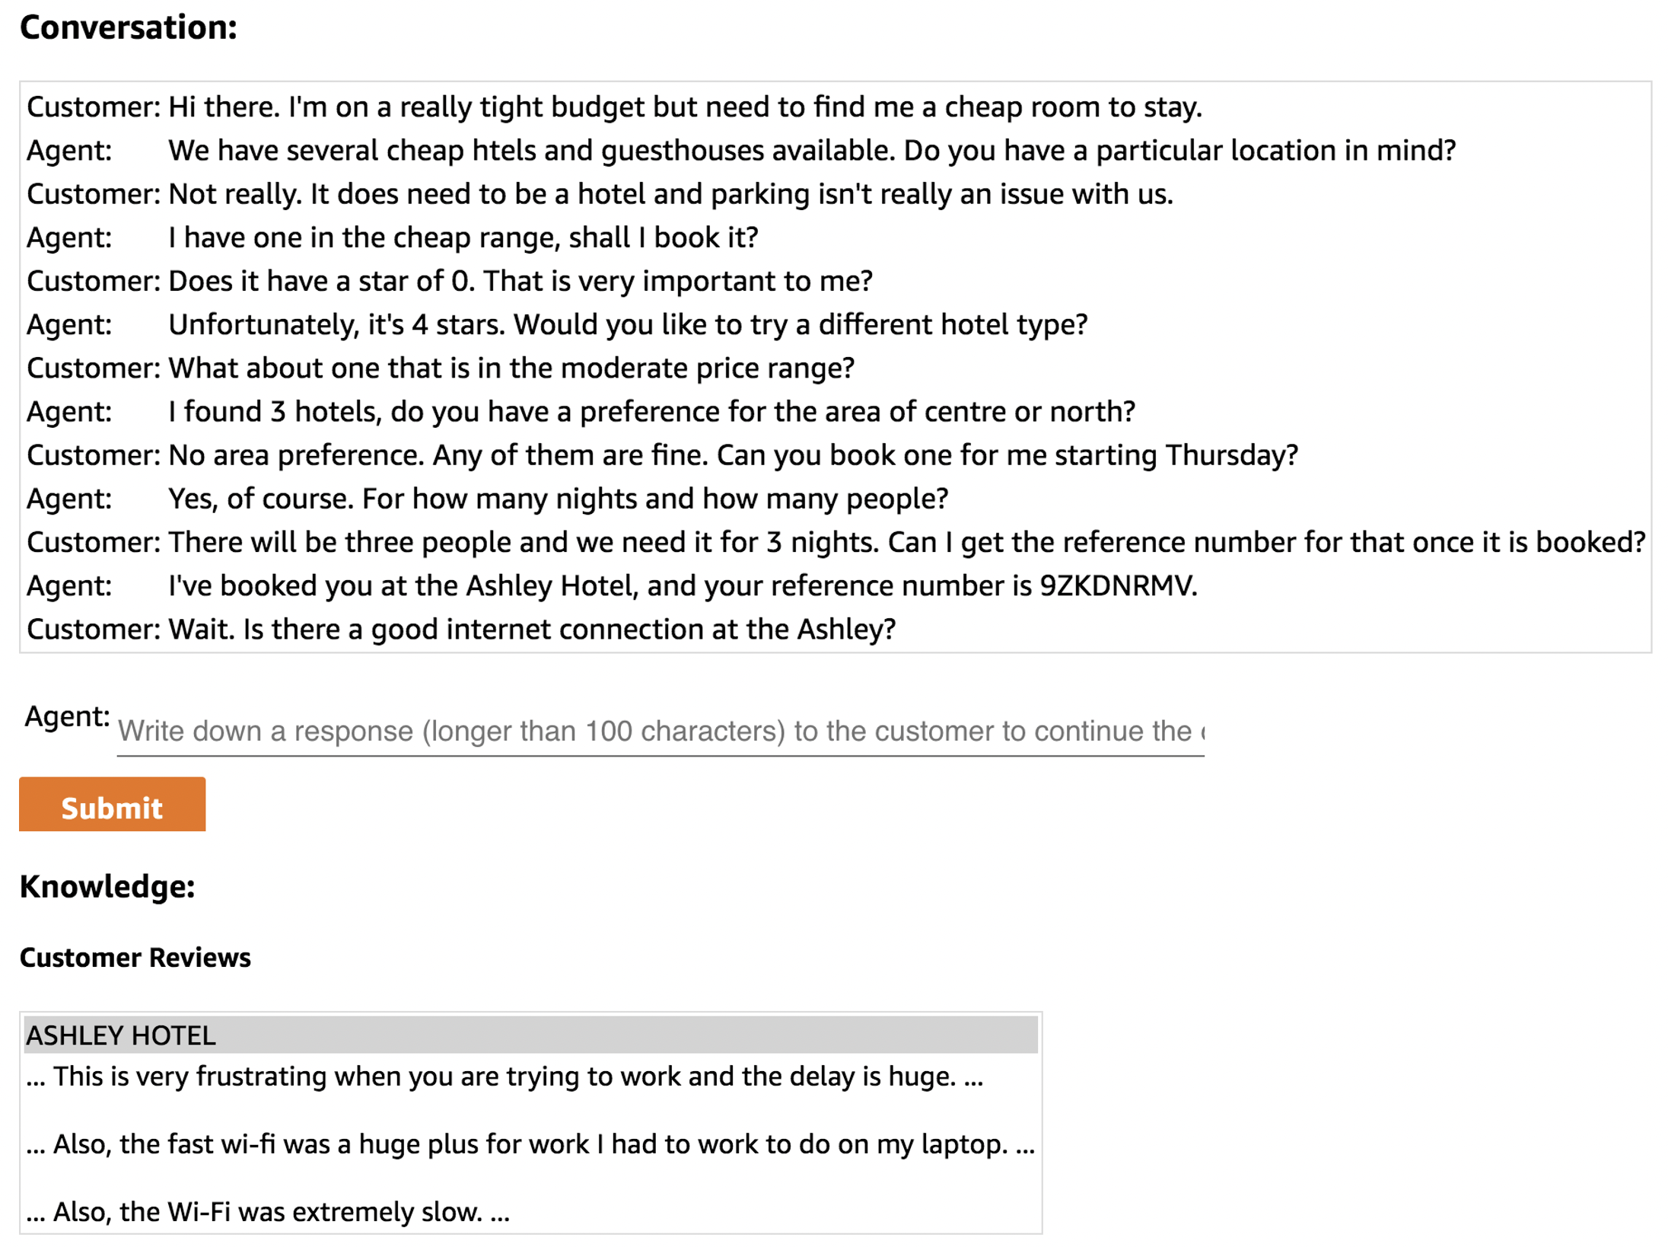
Task: Click agent message about cheap guesthouses available
Action: 811,151
